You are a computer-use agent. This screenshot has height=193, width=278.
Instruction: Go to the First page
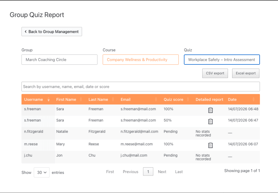(x=110, y=172)
